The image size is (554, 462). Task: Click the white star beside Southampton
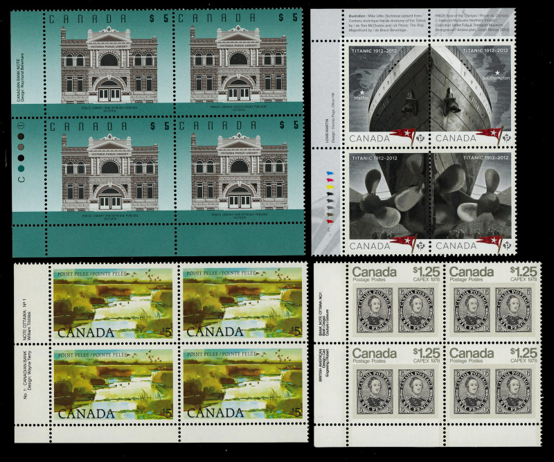coord(497,73)
